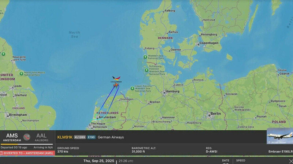
Task: Click the Leeds label on the map
Action: 17,86
